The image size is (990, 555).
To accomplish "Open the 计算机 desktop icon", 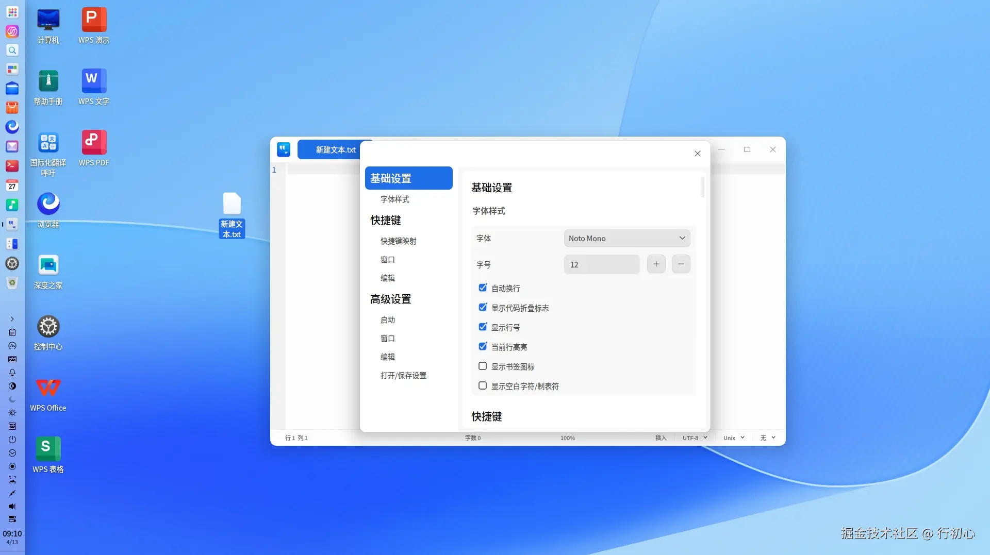I will coord(48,26).
